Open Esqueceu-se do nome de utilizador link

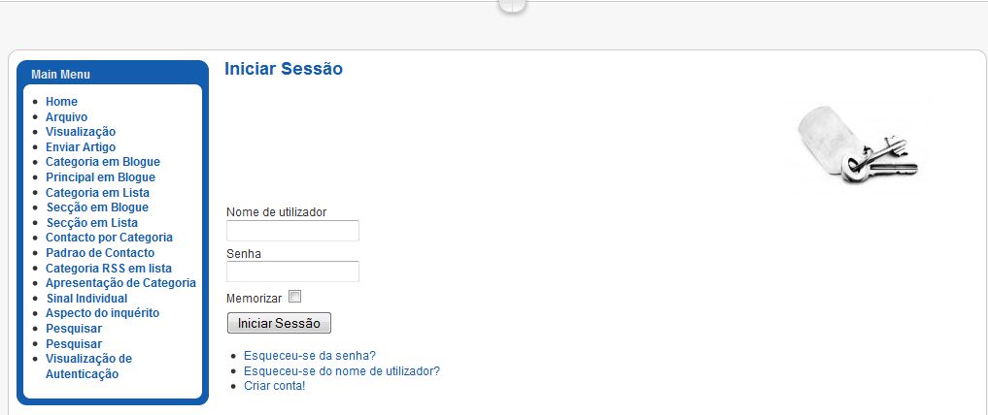(x=342, y=371)
